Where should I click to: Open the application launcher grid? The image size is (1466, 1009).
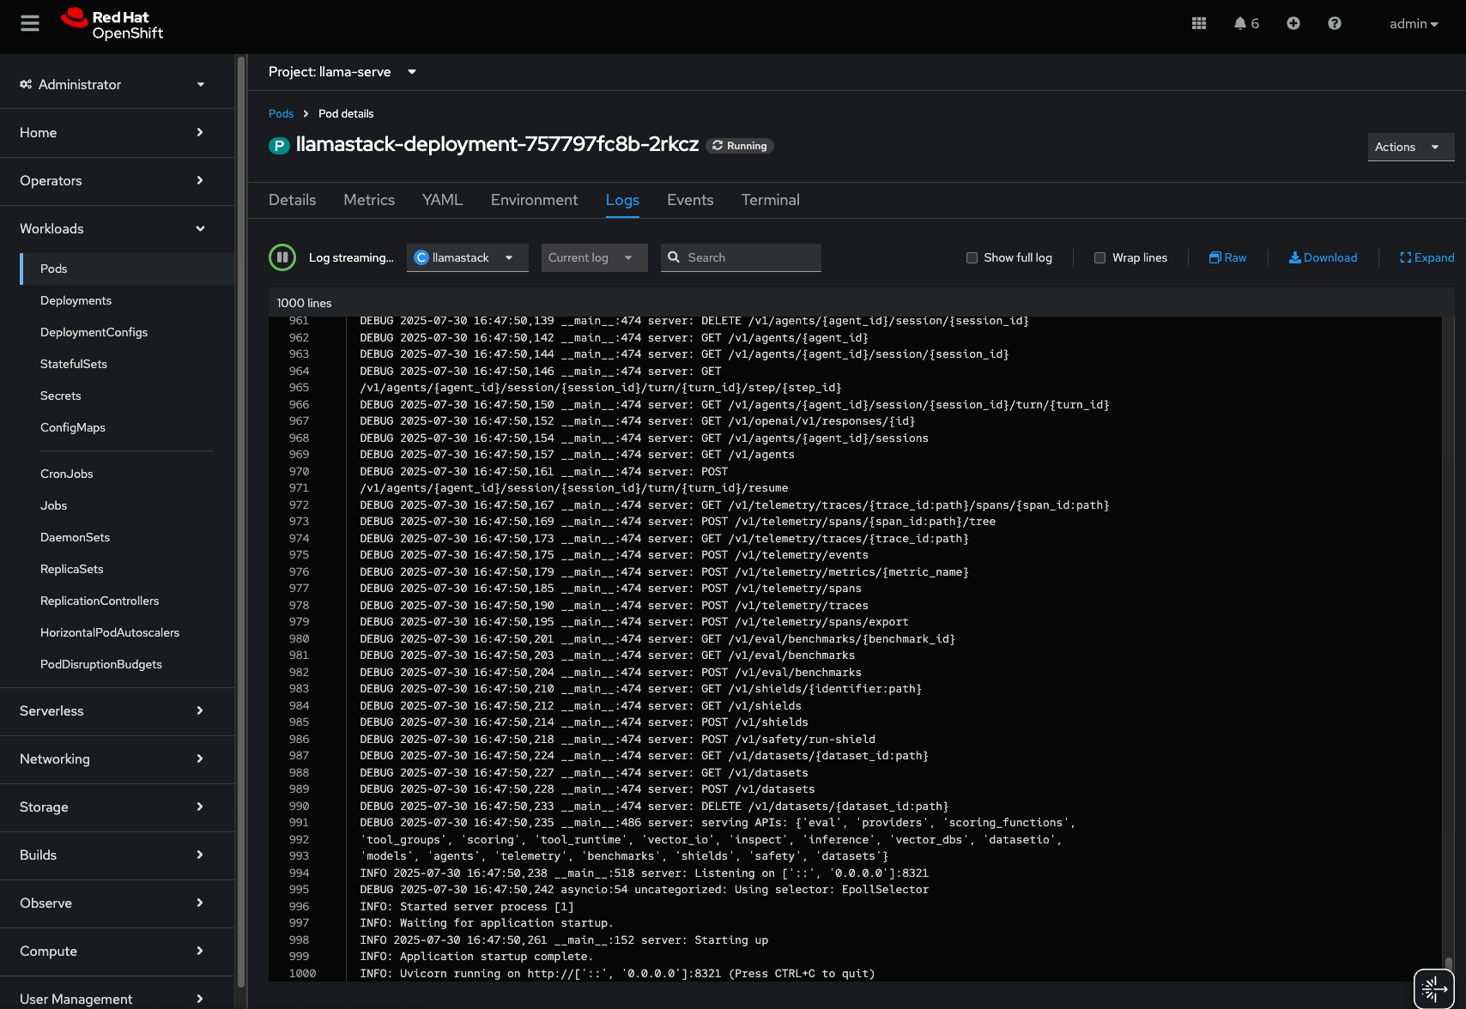1199,23
